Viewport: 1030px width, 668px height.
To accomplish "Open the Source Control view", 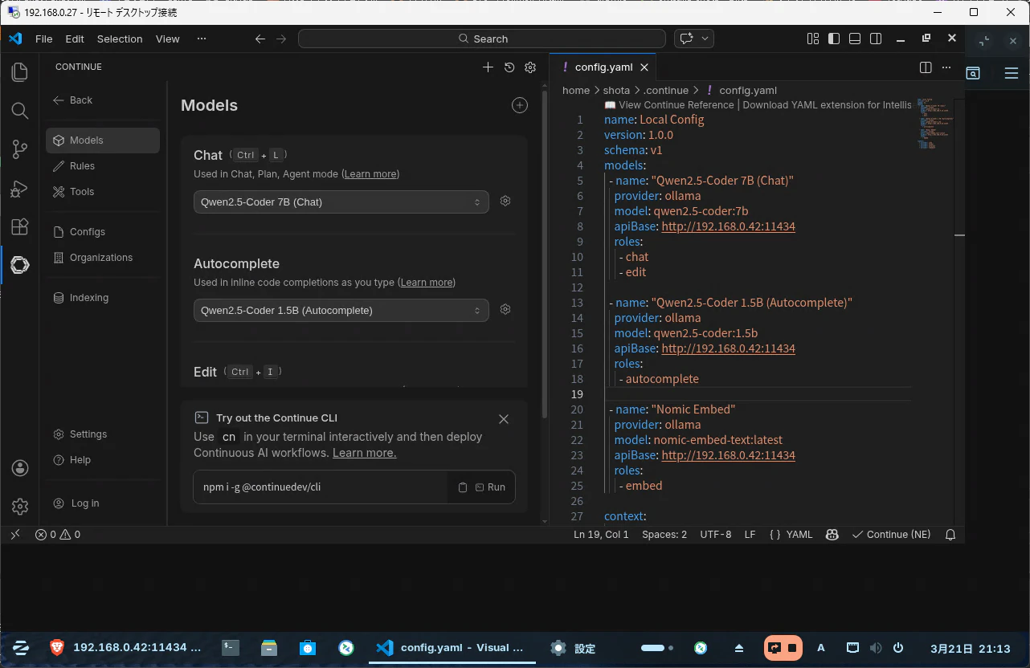I will tap(20, 149).
